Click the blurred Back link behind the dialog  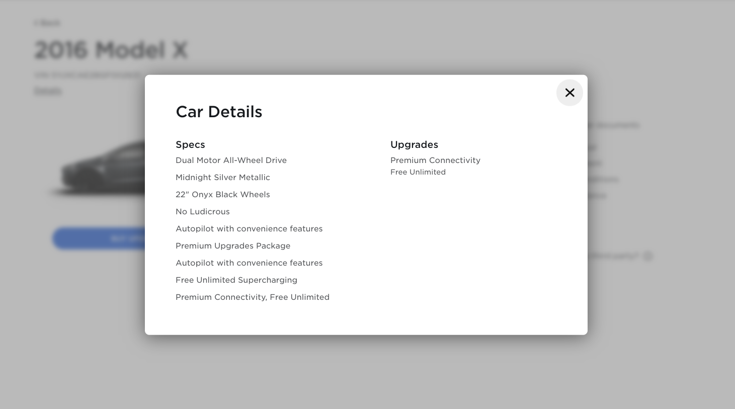point(48,23)
